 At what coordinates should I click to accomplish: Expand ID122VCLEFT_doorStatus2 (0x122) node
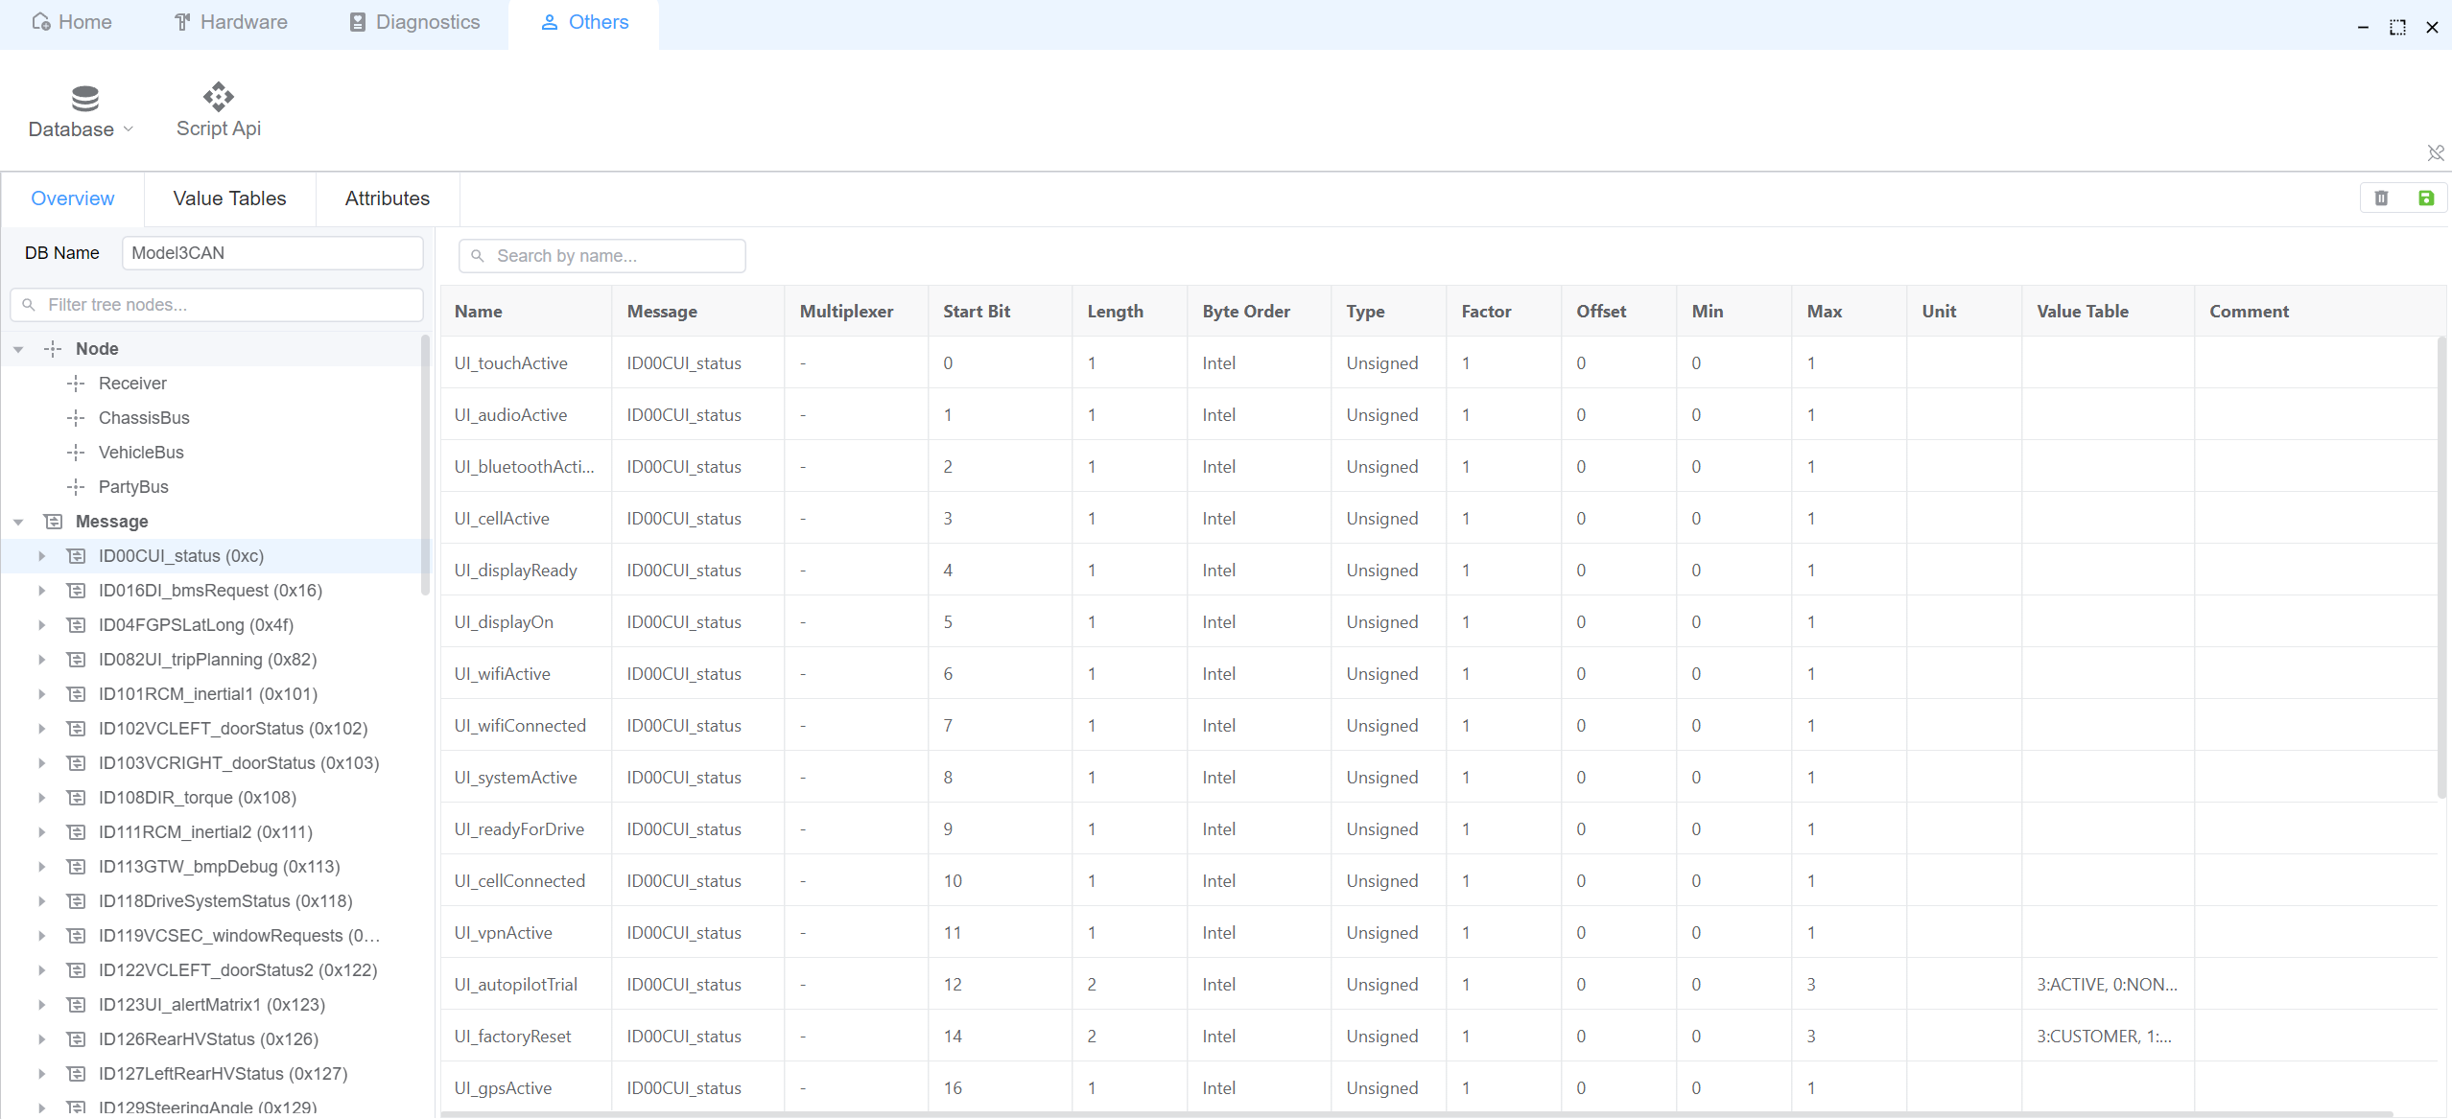pyautogui.click(x=41, y=970)
